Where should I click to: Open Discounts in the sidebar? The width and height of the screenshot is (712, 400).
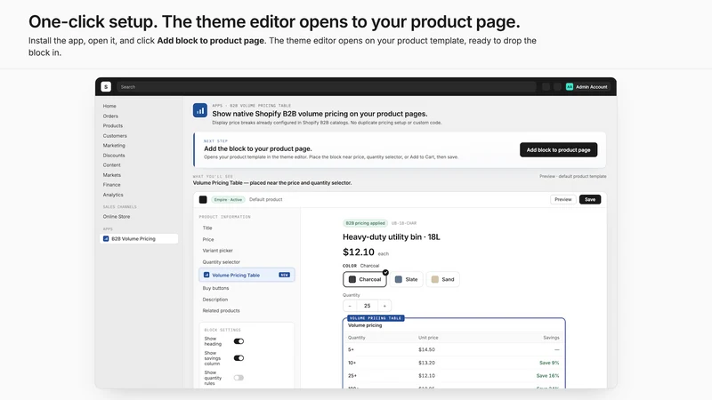click(x=114, y=155)
